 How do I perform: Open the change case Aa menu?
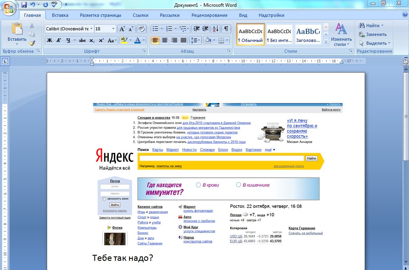(112, 40)
